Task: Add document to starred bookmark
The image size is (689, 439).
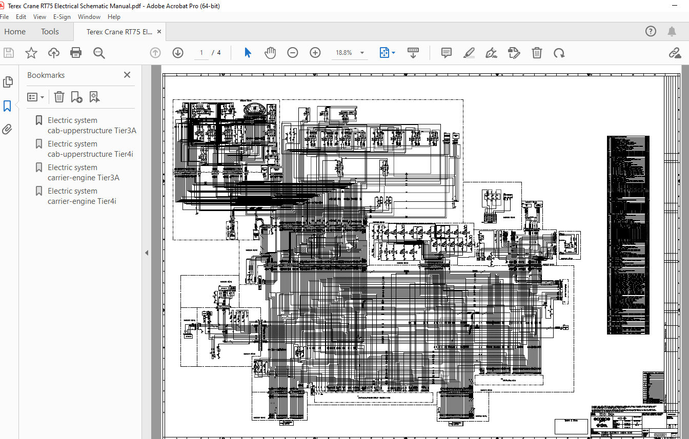Action: (x=31, y=53)
